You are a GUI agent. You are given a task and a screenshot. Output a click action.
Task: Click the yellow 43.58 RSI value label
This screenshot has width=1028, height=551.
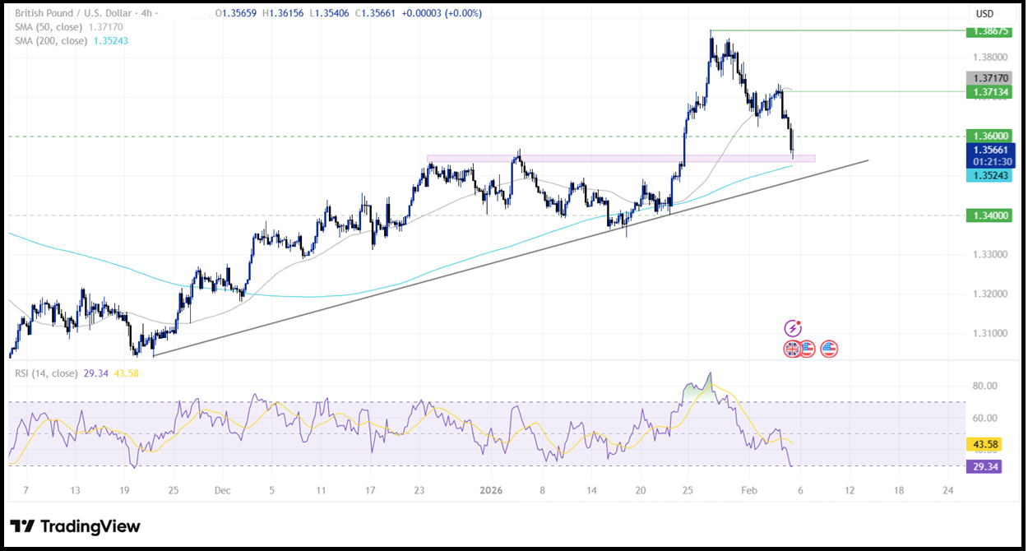[984, 443]
